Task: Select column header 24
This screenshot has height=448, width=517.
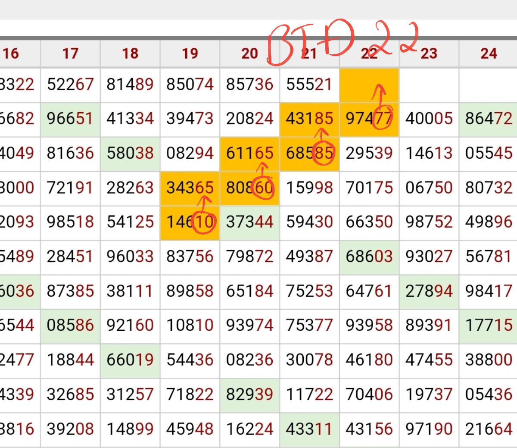Action: click(x=489, y=54)
